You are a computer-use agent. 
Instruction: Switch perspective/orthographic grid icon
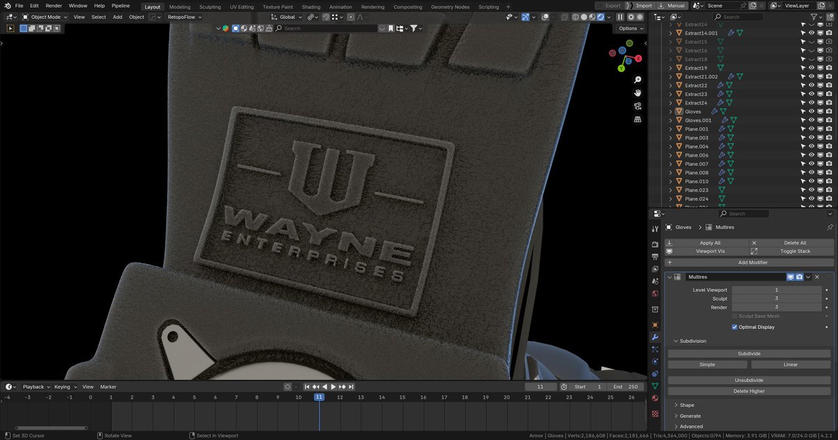(x=638, y=119)
